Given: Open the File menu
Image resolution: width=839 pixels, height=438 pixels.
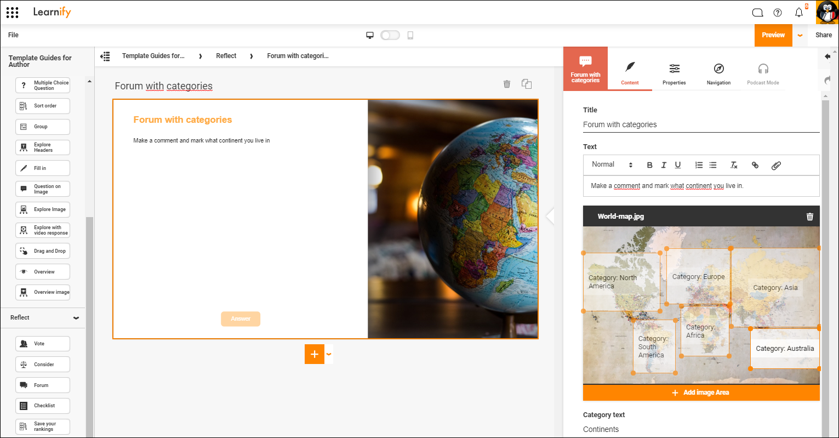Looking at the screenshot, I should 14,35.
